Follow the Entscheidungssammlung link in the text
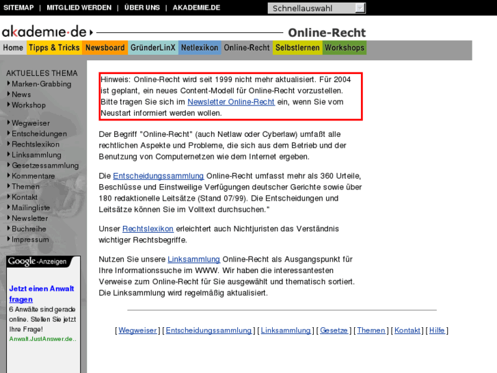The width and height of the screenshot is (497, 373). [x=158, y=176]
